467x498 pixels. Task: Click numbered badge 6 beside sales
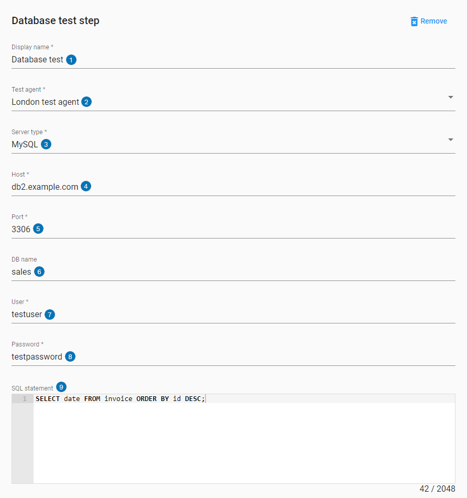coord(39,272)
